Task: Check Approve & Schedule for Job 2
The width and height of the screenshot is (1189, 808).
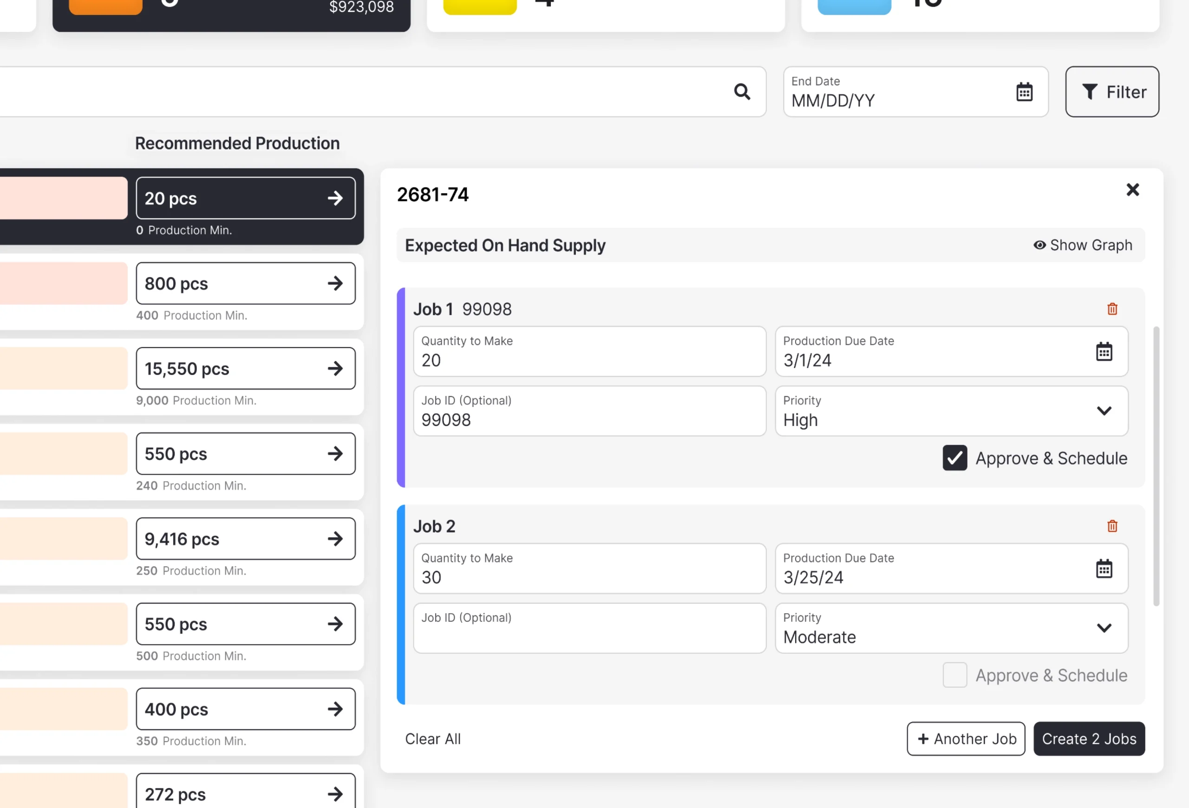Action: point(954,675)
